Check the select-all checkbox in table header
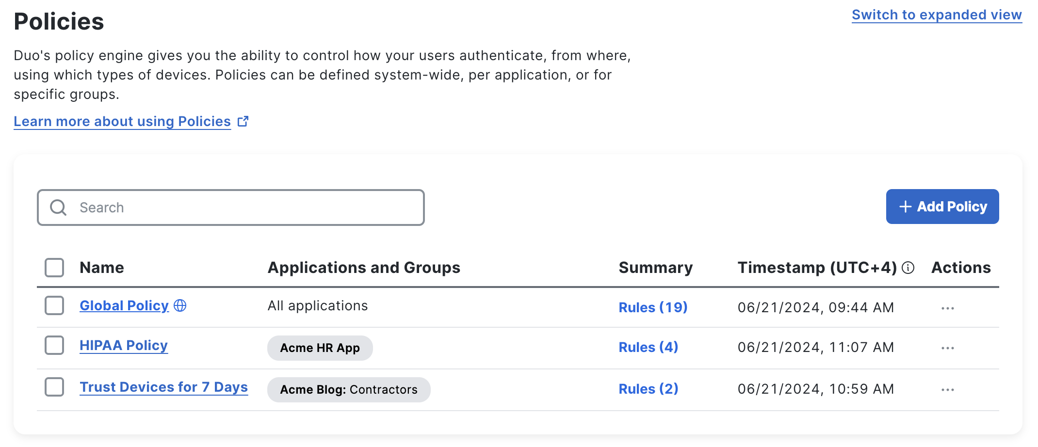1038x447 pixels. (x=54, y=267)
